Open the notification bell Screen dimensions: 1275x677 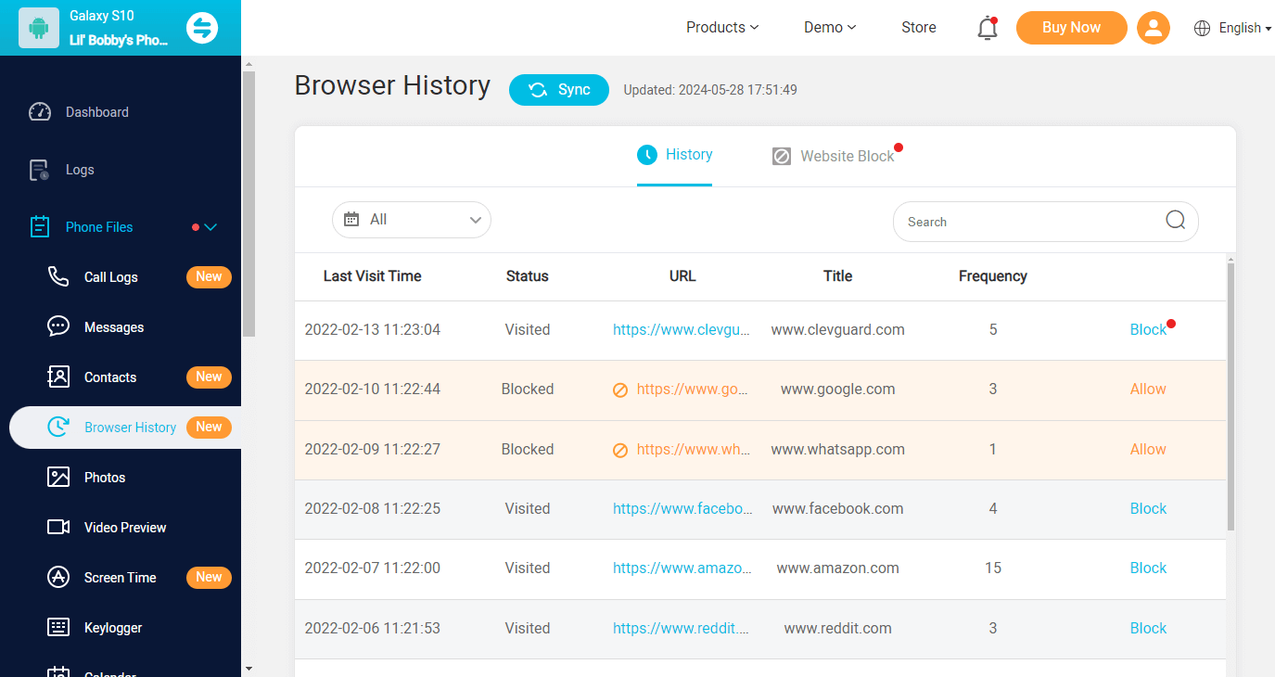click(988, 28)
